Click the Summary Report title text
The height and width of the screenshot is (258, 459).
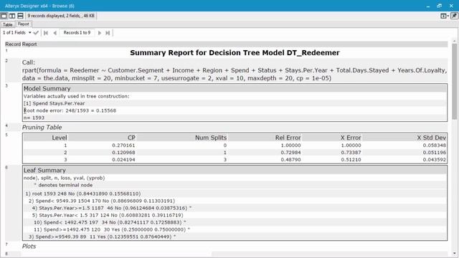[x=235, y=53]
